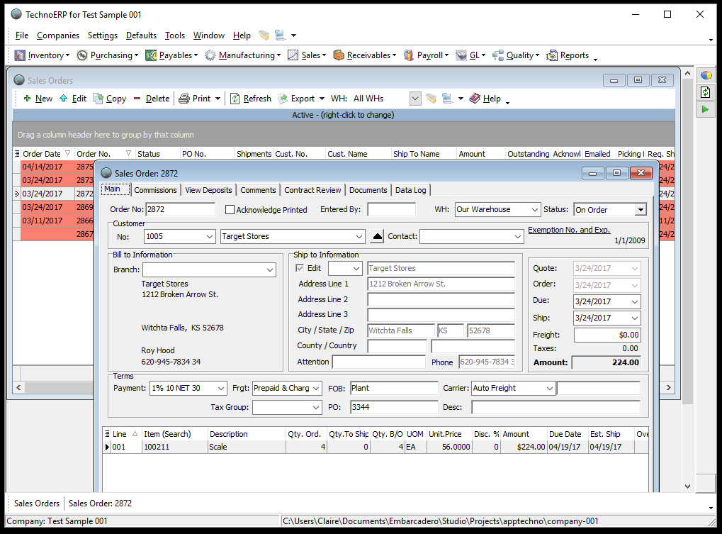722x534 pixels.
Task: Toggle the Acknowledge Printed checkbox
Action: (x=230, y=210)
